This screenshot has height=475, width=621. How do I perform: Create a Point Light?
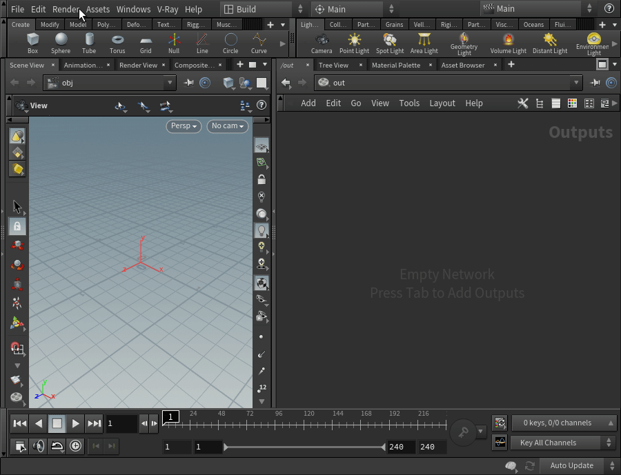354,43
